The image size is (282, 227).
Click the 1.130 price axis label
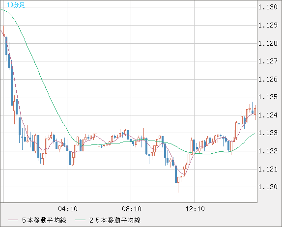click(268, 7)
